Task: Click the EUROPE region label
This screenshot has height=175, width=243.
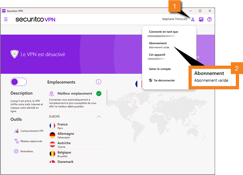Action: (54, 117)
